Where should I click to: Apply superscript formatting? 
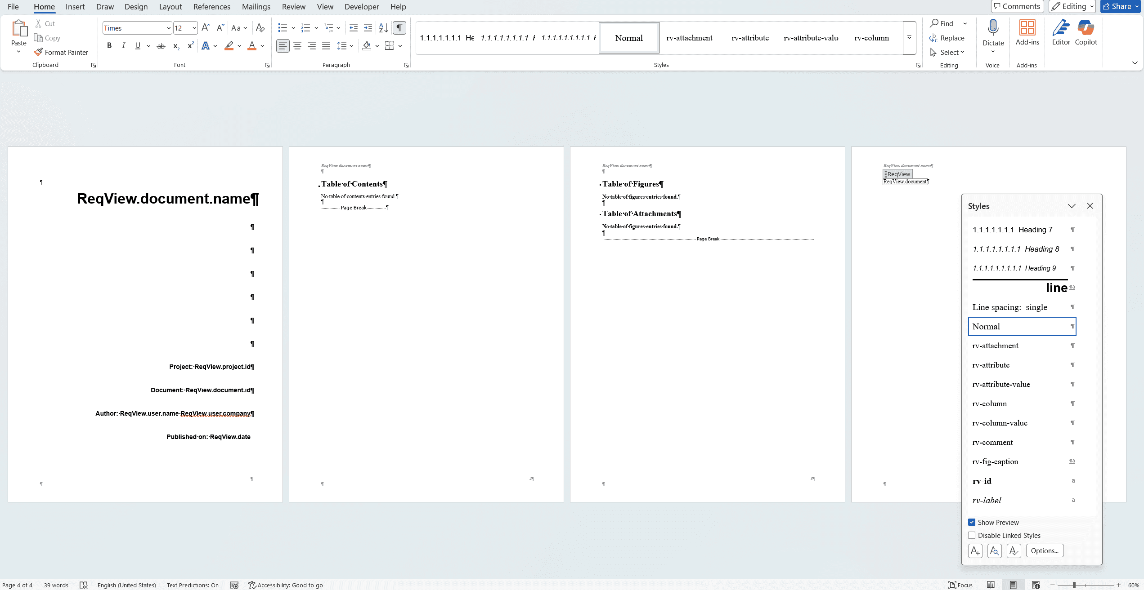tap(190, 46)
